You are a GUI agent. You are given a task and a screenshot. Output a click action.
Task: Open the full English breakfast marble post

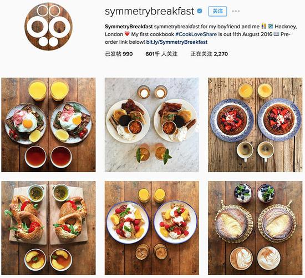152,125
